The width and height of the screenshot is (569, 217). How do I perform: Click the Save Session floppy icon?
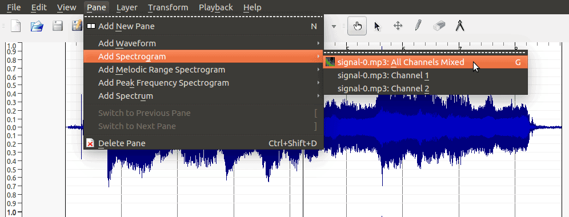point(58,26)
